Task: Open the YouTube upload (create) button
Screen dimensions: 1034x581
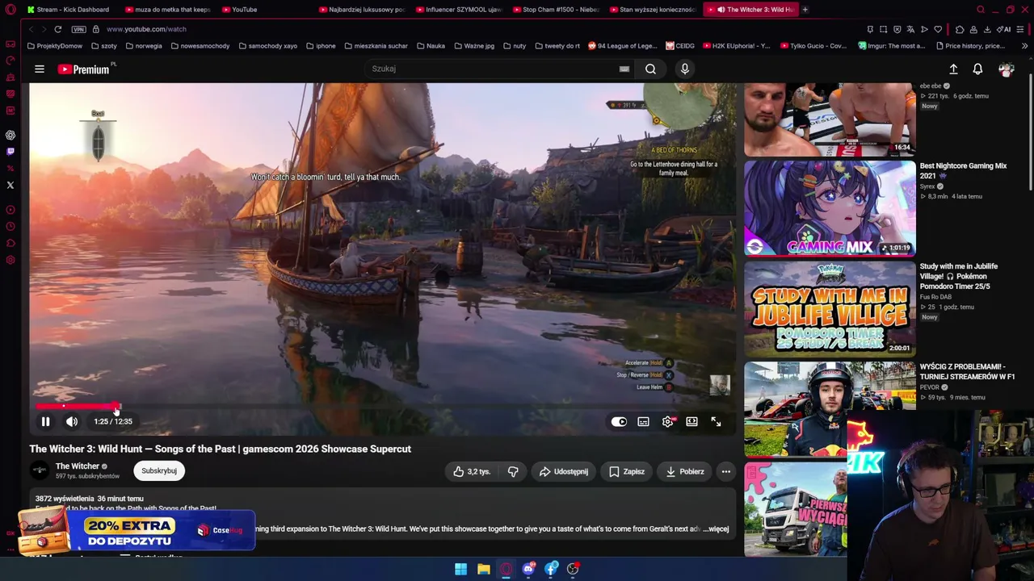Action: pyautogui.click(x=953, y=69)
